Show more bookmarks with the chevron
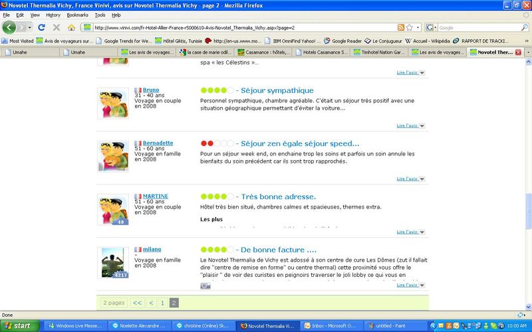The width and height of the screenshot is (532, 332). click(x=527, y=41)
